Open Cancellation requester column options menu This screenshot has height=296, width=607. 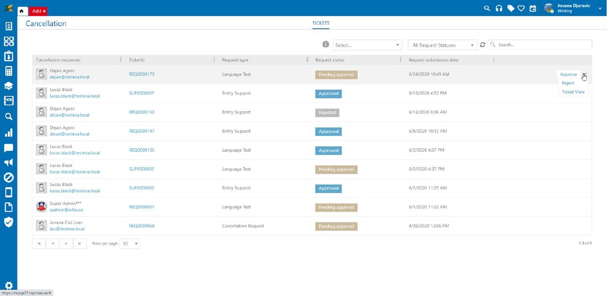[x=121, y=60]
